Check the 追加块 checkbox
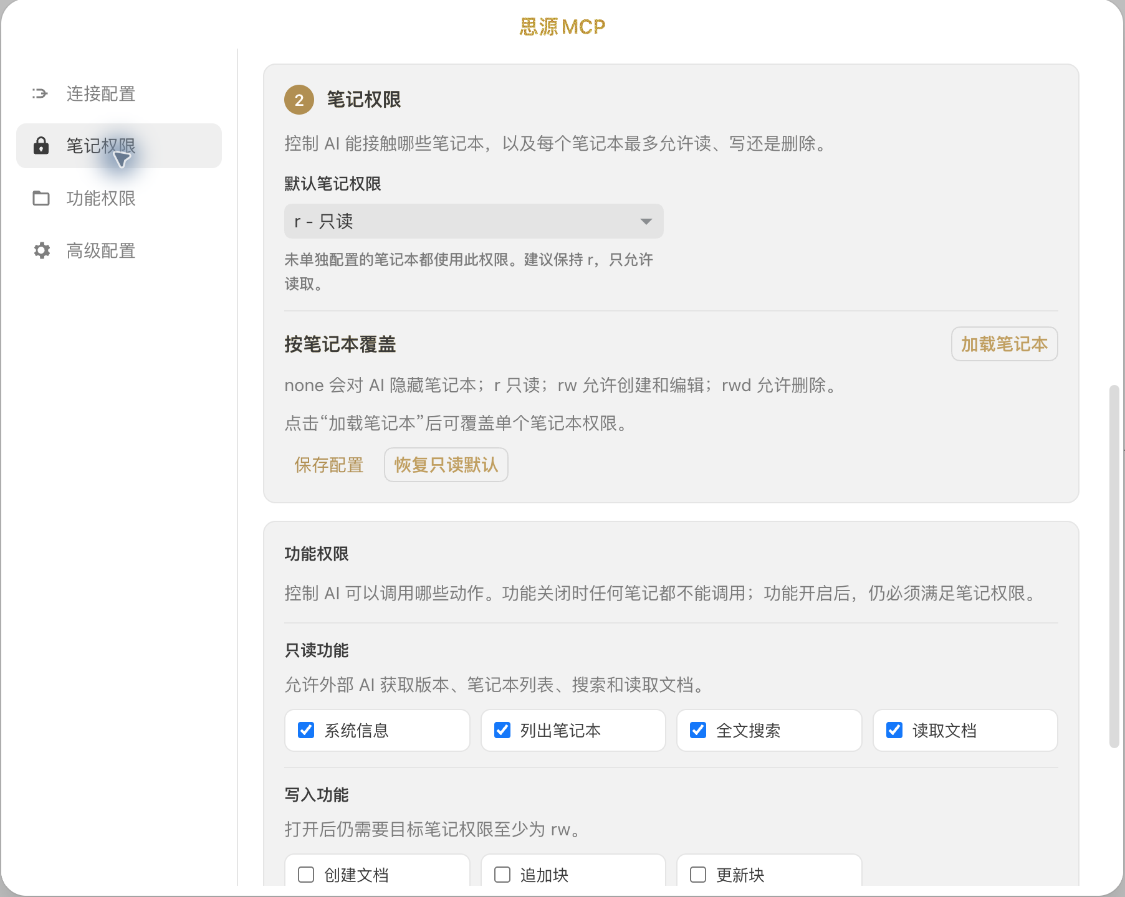Screen dimensions: 1125x897 tap(502, 875)
